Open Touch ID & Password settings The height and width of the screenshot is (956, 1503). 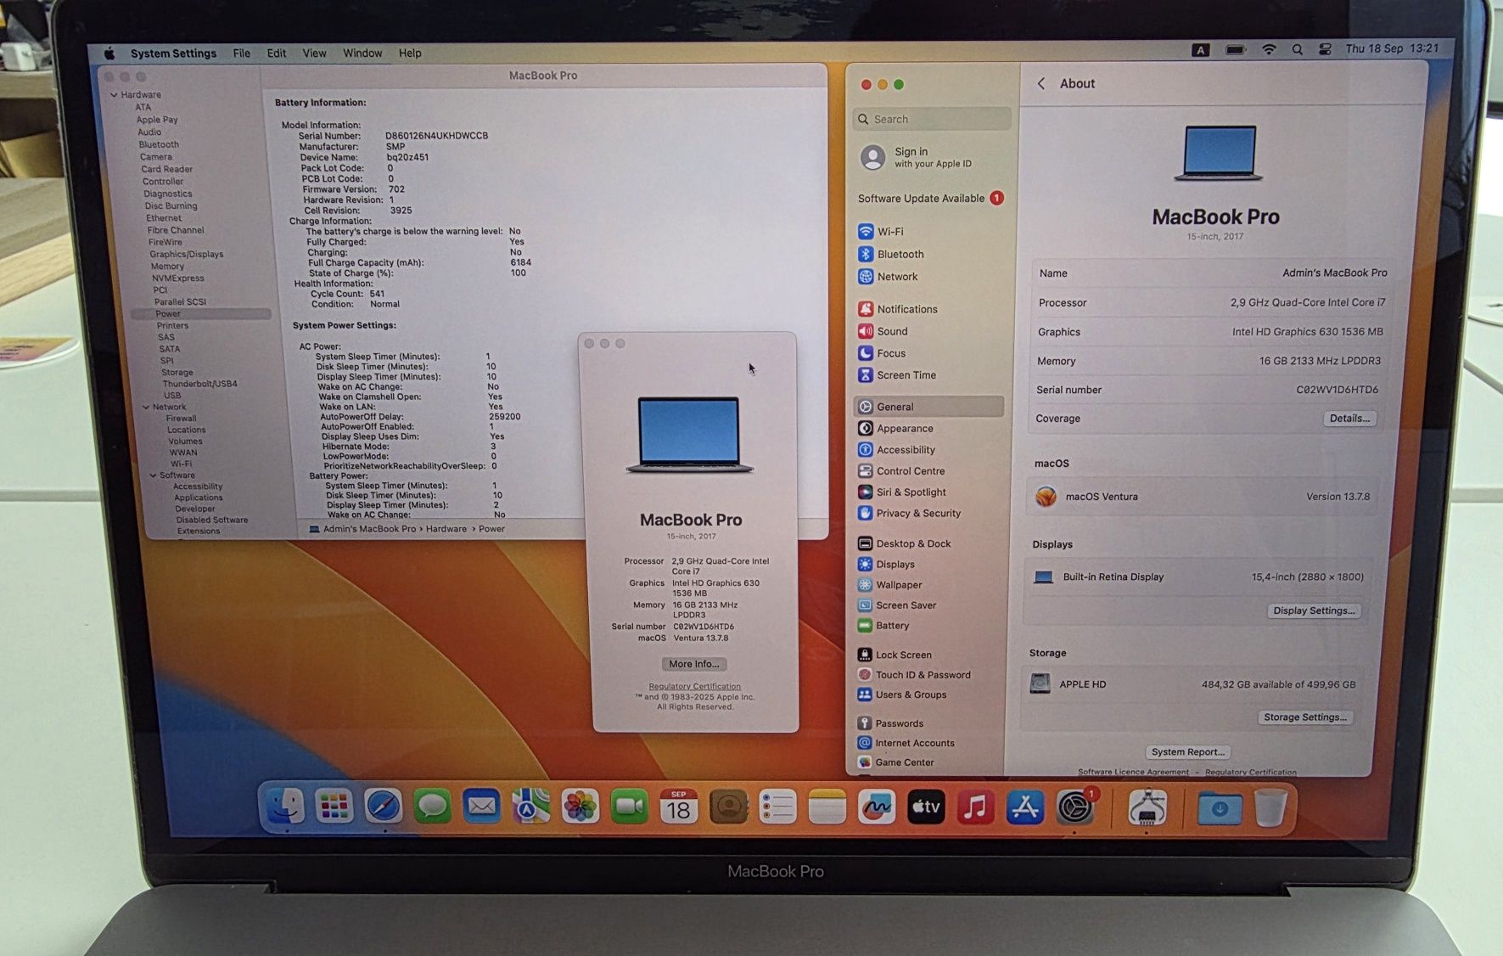[x=914, y=675]
